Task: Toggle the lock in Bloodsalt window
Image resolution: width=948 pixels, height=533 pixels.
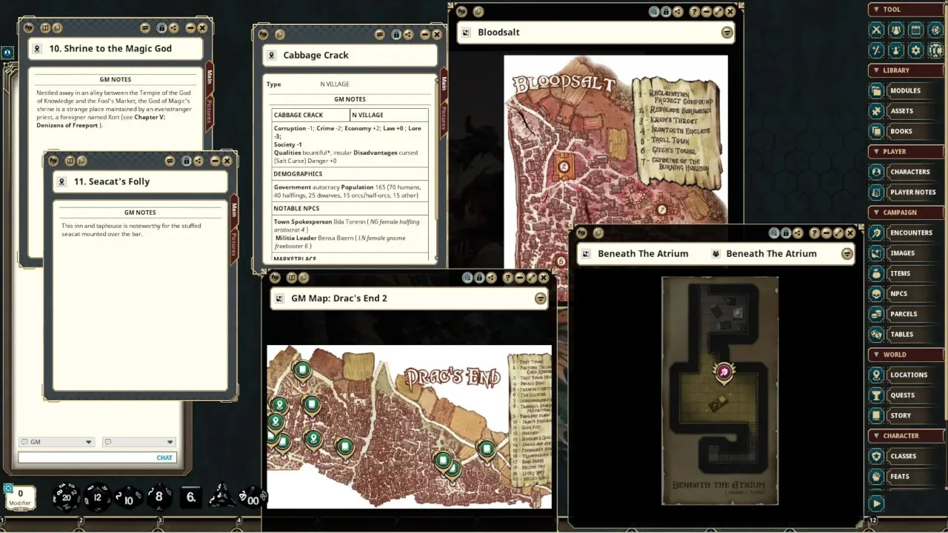Action: [666, 12]
